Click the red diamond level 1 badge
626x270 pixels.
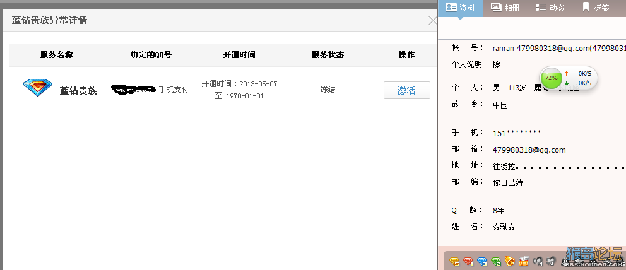click(468, 262)
